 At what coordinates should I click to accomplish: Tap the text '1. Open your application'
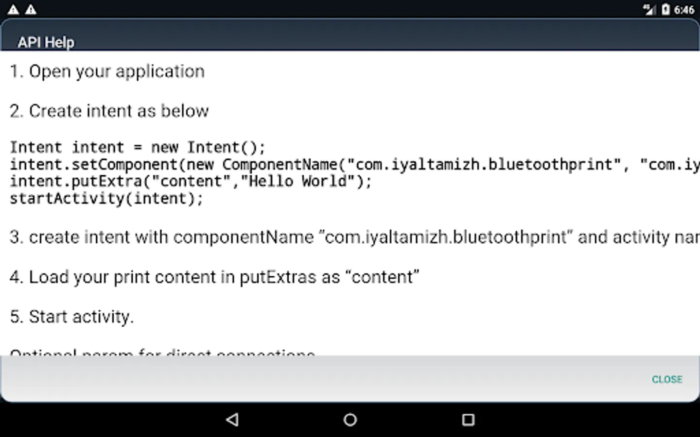(x=107, y=72)
